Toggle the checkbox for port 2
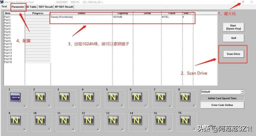The height and width of the screenshot is (136, 256). (49, 106)
